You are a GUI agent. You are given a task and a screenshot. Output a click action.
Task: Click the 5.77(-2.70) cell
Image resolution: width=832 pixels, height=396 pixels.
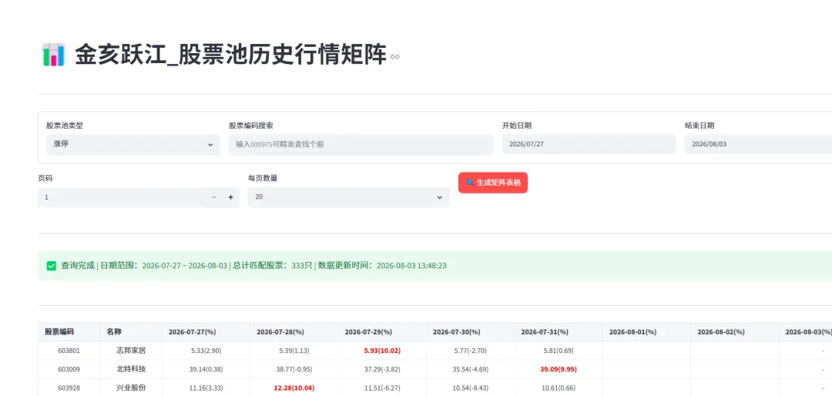(470, 351)
